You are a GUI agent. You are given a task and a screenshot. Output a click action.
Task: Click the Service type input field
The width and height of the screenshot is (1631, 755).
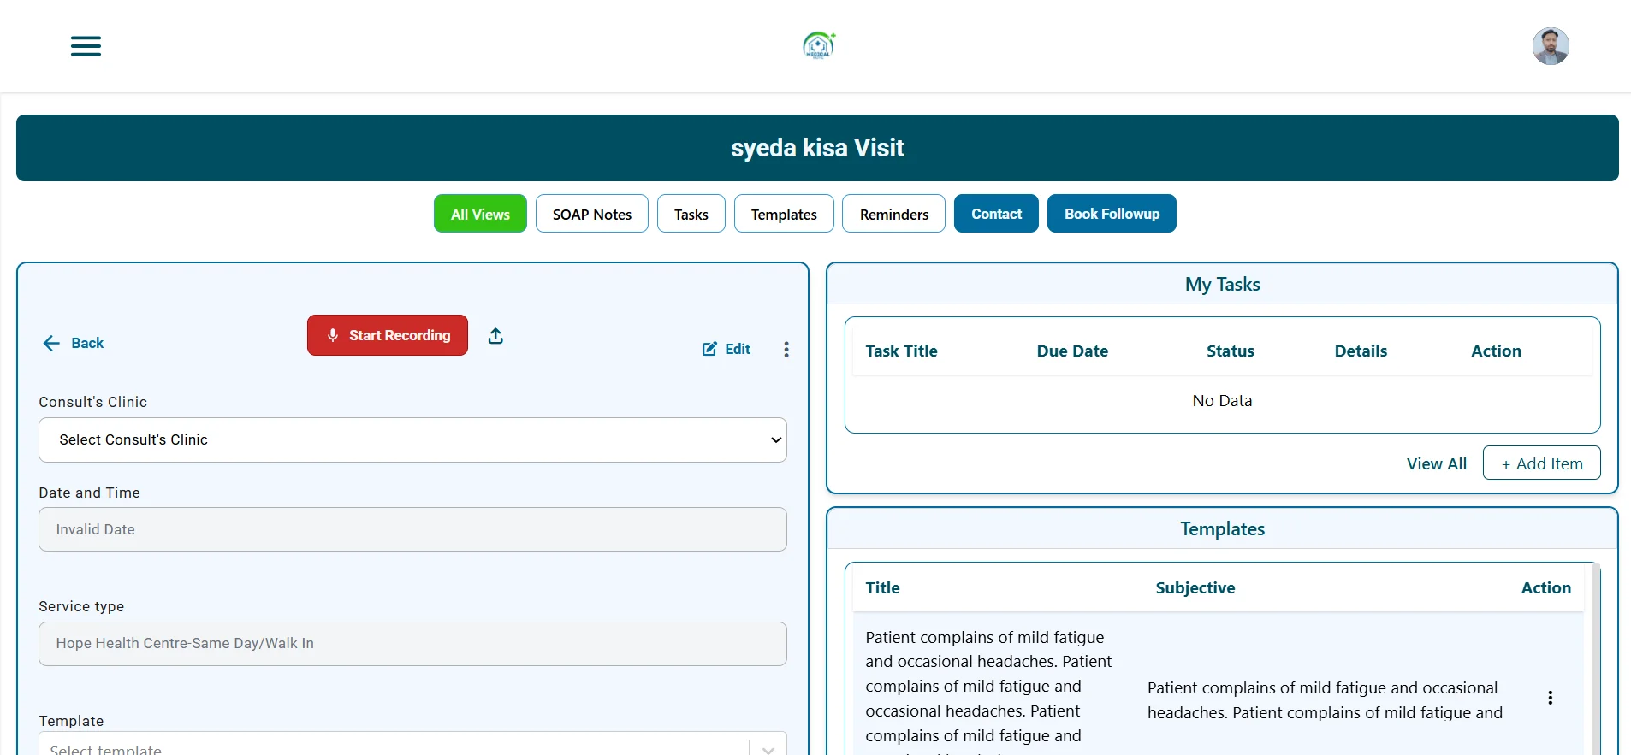pos(412,644)
